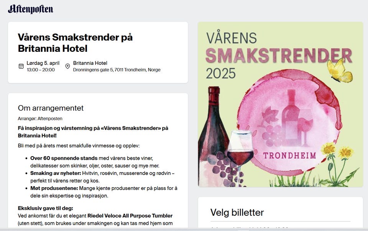The height and width of the screenshot is (231, 368).
Task: Click the red wine glass illustration
Action: click(240, 153)
